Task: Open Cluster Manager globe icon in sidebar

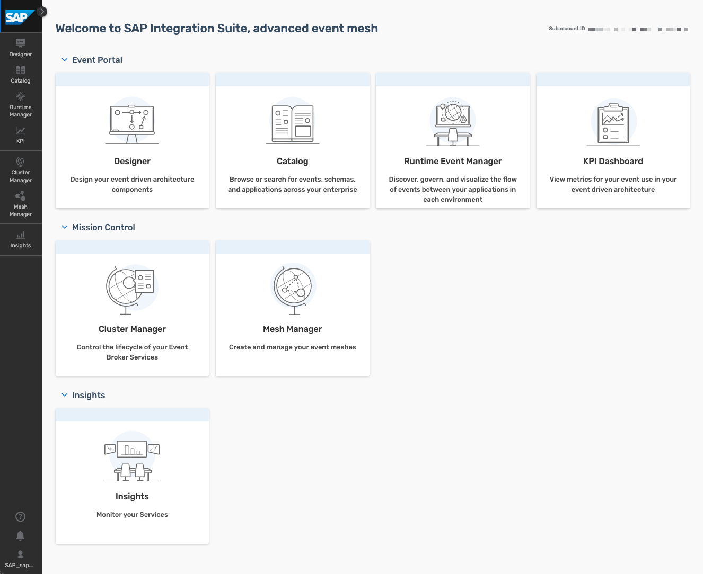Action: 21,162
